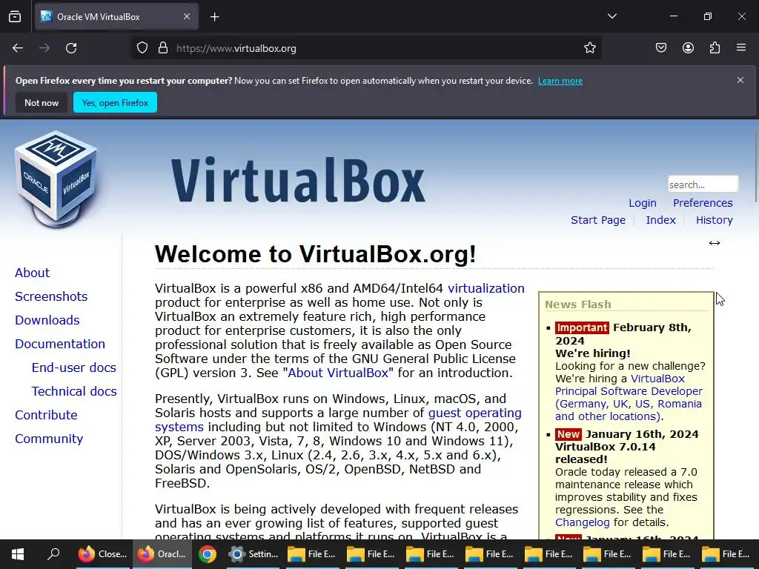The image size is (759, 569).
Task: Click Yes, open Firefox button
Action: (115, 102)
